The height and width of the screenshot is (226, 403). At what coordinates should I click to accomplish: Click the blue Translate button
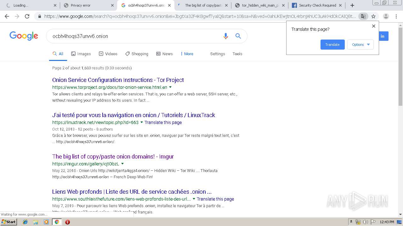pos(332,45)
